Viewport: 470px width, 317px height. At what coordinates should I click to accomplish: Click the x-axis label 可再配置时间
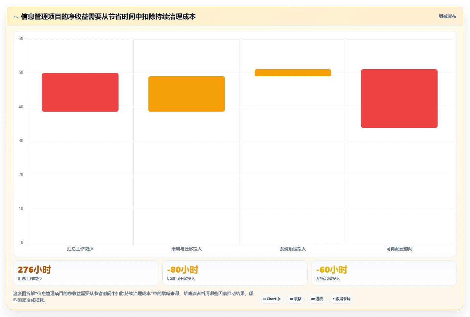[399, 249]
